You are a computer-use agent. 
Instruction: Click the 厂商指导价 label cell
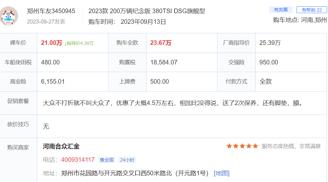(236, 43)
